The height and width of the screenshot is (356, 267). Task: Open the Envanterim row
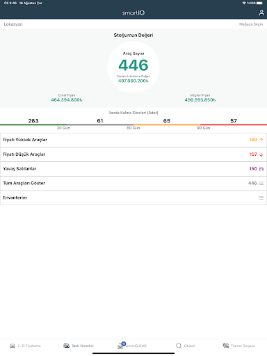click(x=133, y=197)
